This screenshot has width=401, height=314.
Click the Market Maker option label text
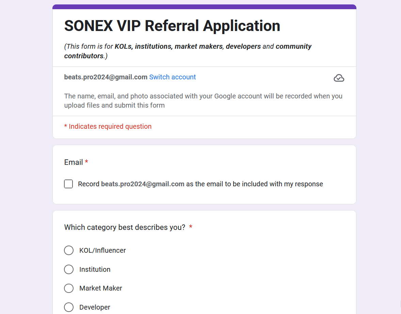click(x=101, y=288)
